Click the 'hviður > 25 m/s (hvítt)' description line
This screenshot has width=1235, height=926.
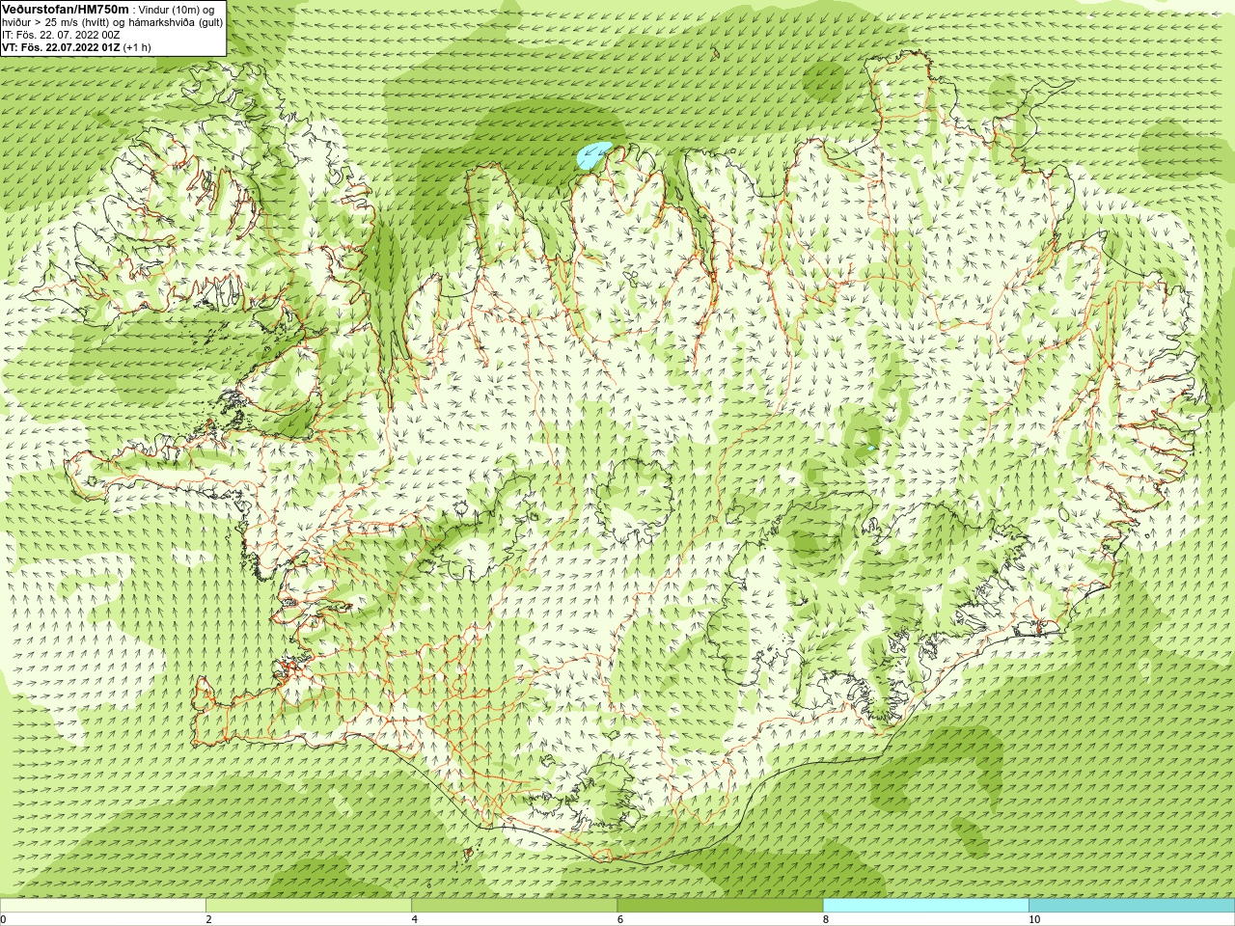(x=112, y=22)
